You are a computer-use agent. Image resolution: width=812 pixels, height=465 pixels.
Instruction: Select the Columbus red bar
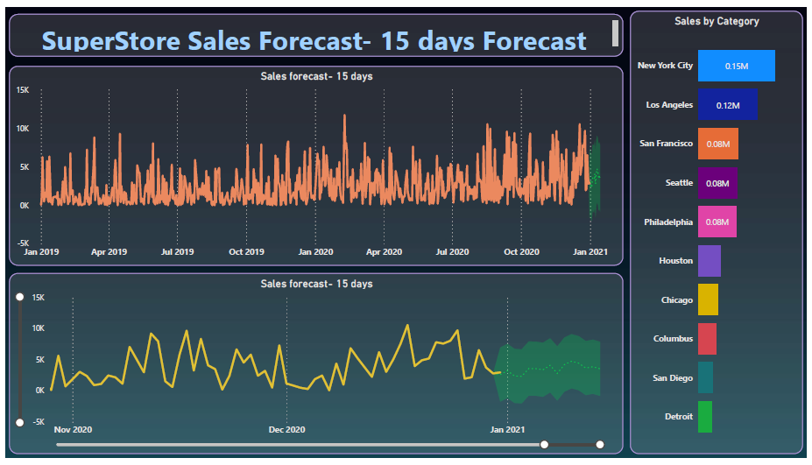[x=707, y=339]
